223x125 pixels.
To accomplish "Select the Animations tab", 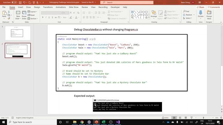I will tap(61, 7).
